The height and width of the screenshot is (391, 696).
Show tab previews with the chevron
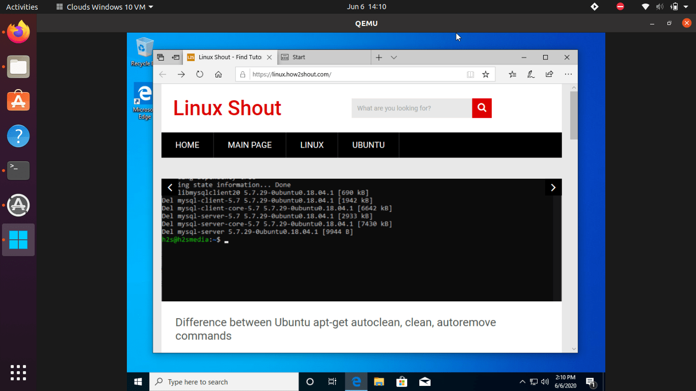394,58
